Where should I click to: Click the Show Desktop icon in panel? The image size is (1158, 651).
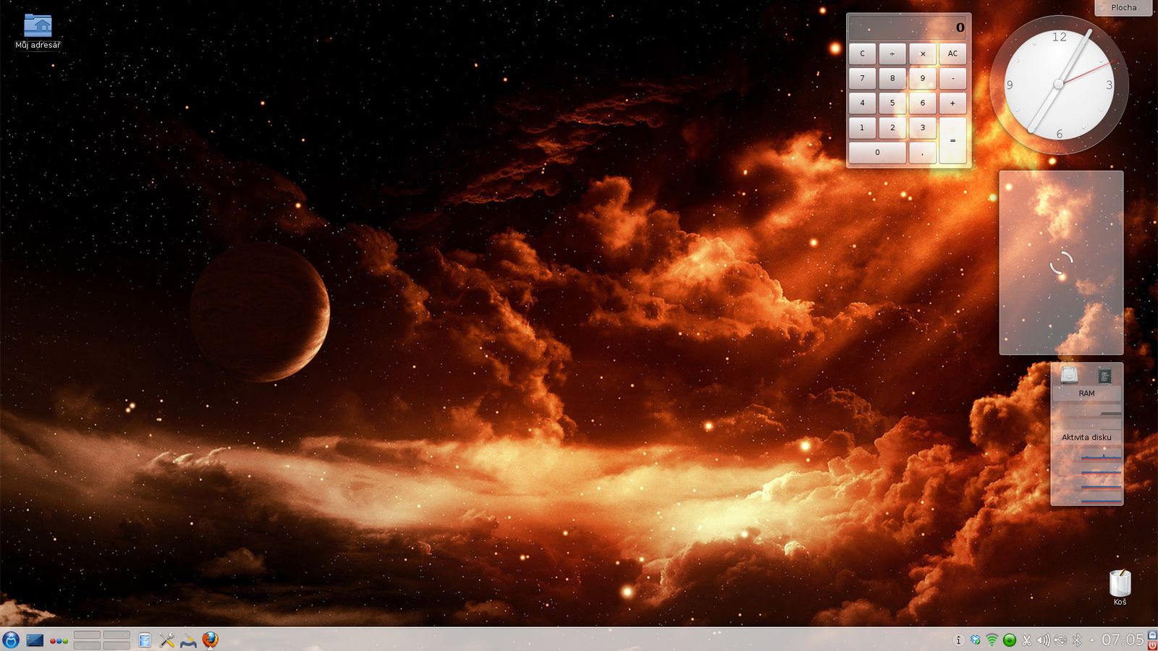(x=35, y=640)
